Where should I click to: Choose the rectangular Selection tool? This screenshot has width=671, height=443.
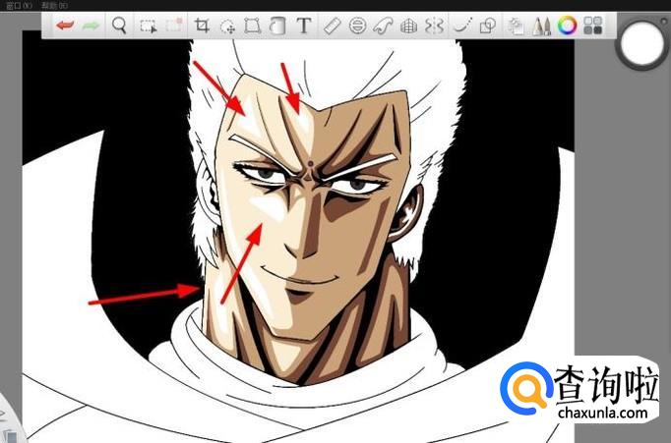pyautogui.click(x=148, y=27)
